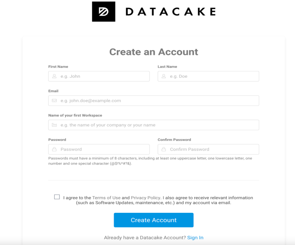The image size is (295, 245).
Task: Open the Privacy Policy link
Action: coord(145,198)
